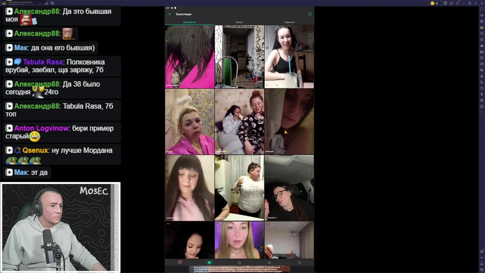Click BlueStacks sidebar screenshot icon
Image resolution: width=485 pixels, height=273 pixels.
[482, 58]
